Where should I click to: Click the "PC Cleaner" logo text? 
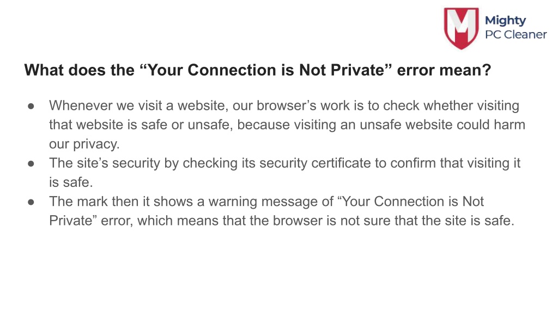point(516,34)
